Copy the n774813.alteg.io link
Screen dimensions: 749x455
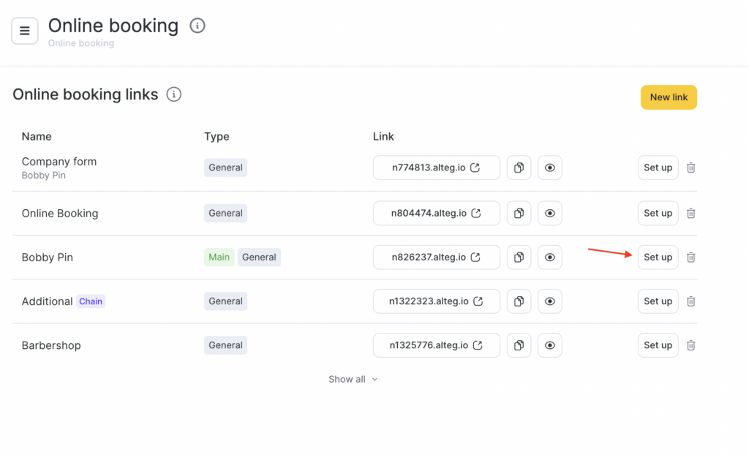(x=519, y=168)
